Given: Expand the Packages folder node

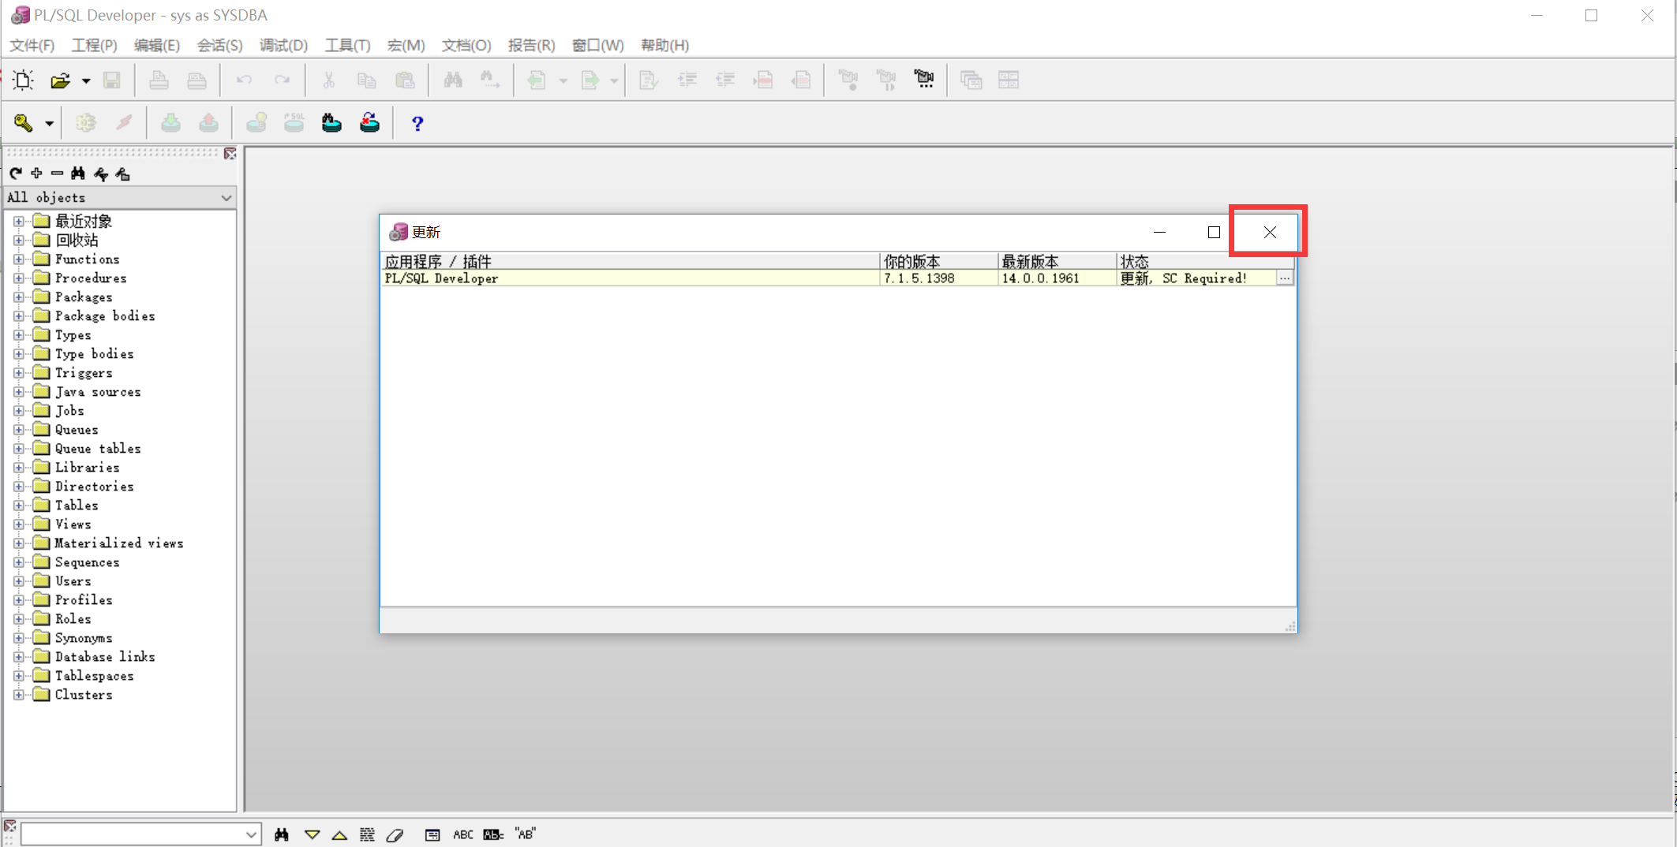Looking at the screenshot, I should tap(19, 297).
